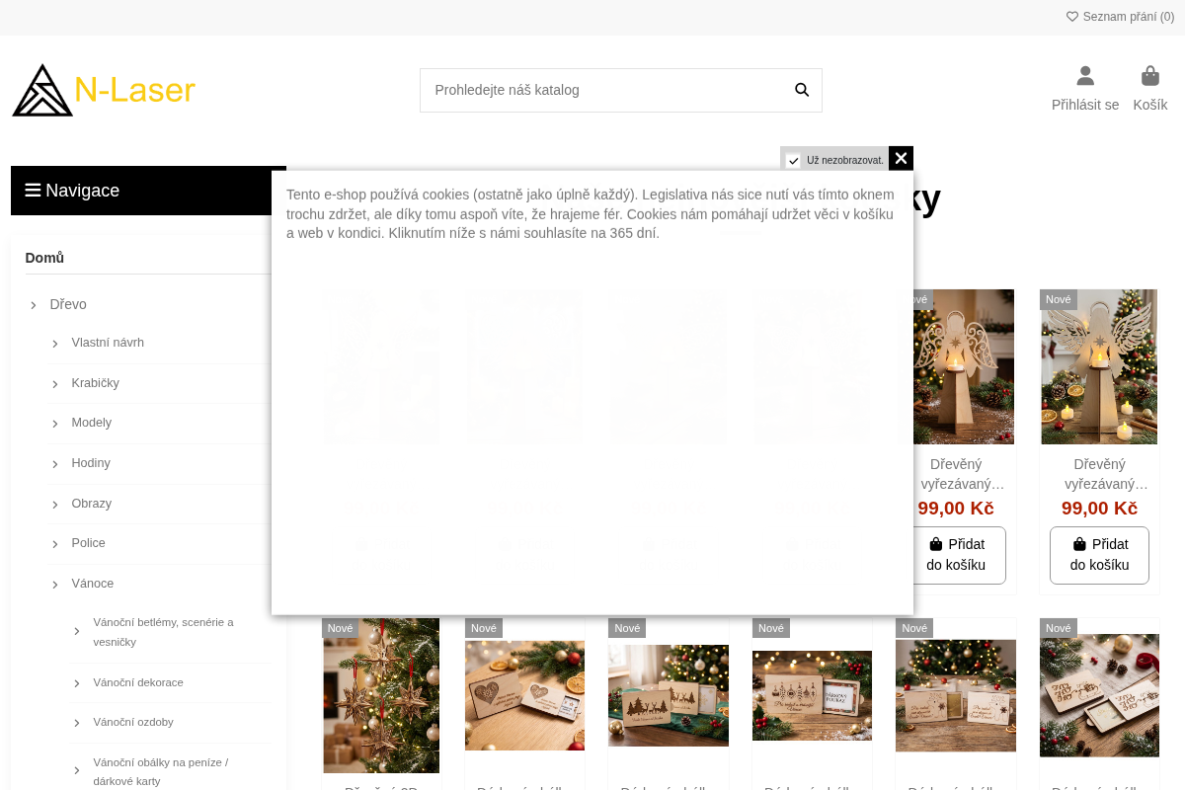Open the Krabičky category
The width and height of the screenshot is (1185, 790).
(x=96, y=383)
